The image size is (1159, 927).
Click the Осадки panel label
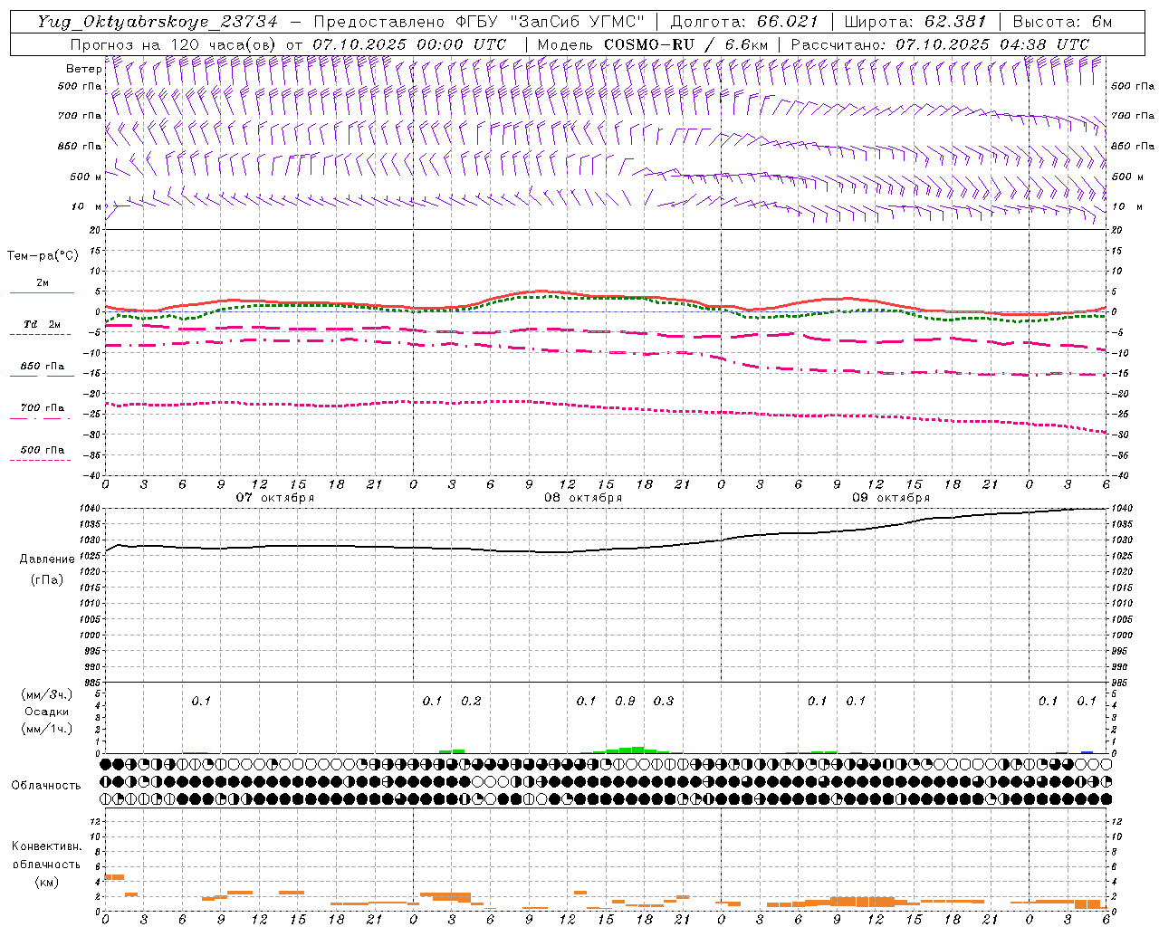tap(47, 712)
